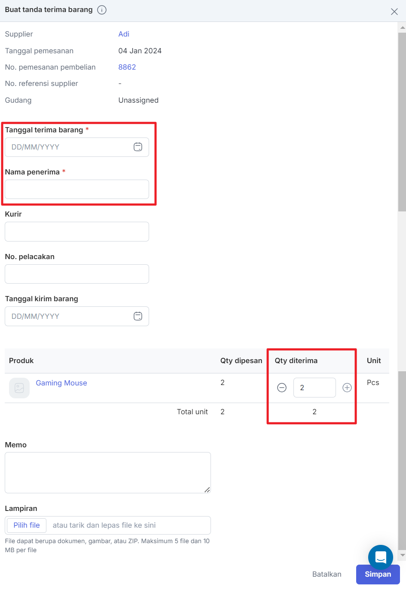Image resolution: width=406 pixels, height=593 pixels.
Task: Click the Simpan button
Action: 378,575
